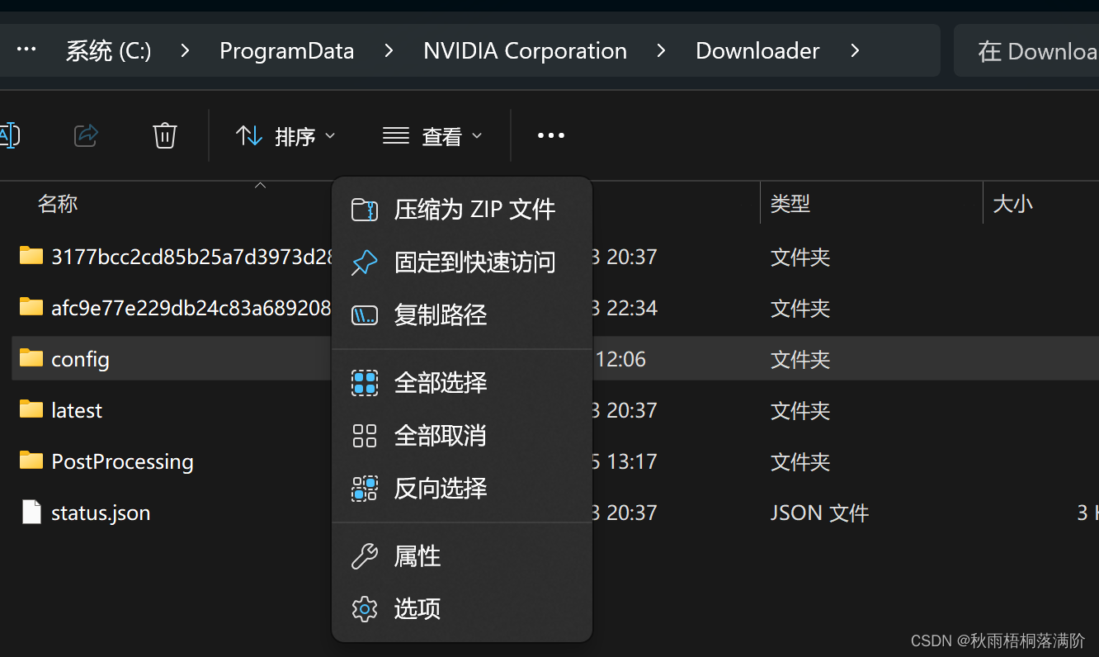Click the Delete trash can icon
This screenshot has width=1099, height=657.
(165, 135)
